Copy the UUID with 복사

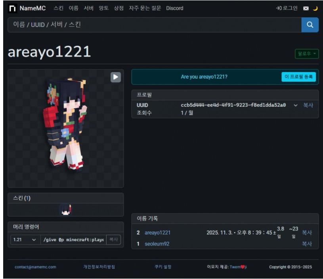point(308,105)
